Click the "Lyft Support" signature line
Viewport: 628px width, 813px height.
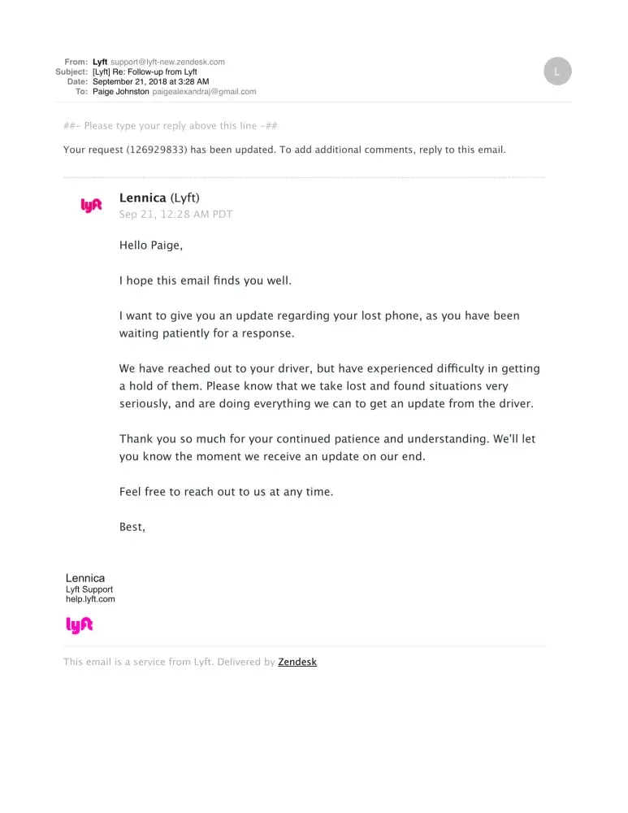point(89,589)
